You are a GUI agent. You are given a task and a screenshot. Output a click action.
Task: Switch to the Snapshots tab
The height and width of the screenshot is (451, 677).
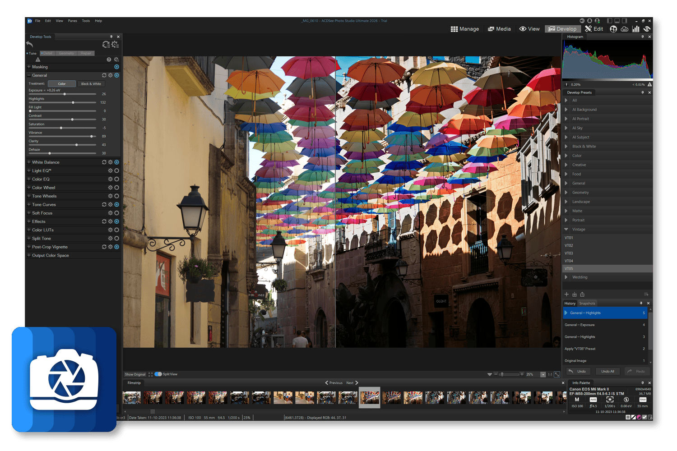coord(587,304)
